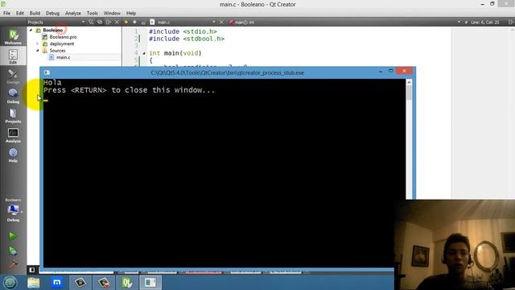Click the int main(void) code line
This screenshot has height=290, width=515.
(175, 53)
